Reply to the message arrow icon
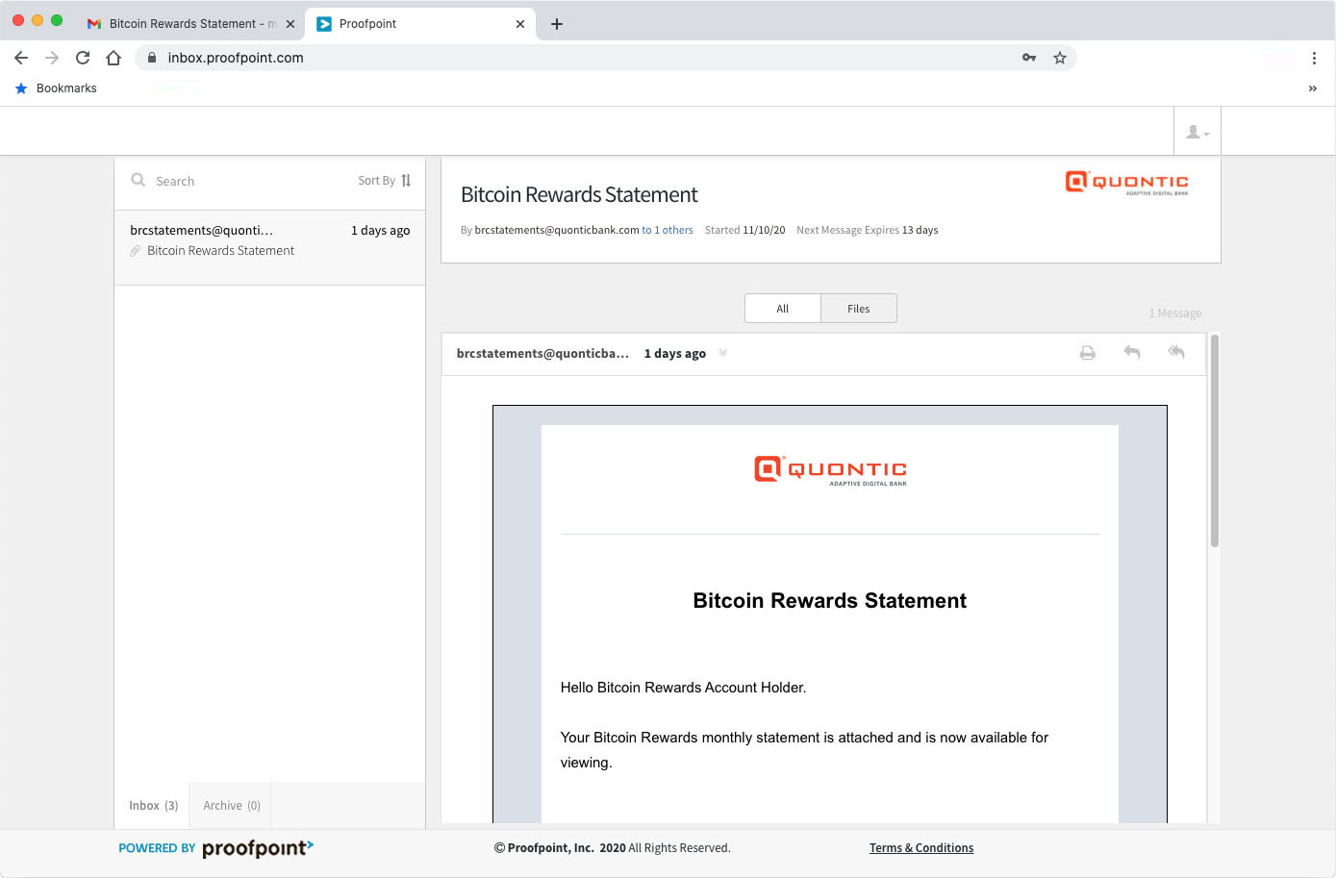Viewport: 1336px width, 878px height. [1132, 353]
